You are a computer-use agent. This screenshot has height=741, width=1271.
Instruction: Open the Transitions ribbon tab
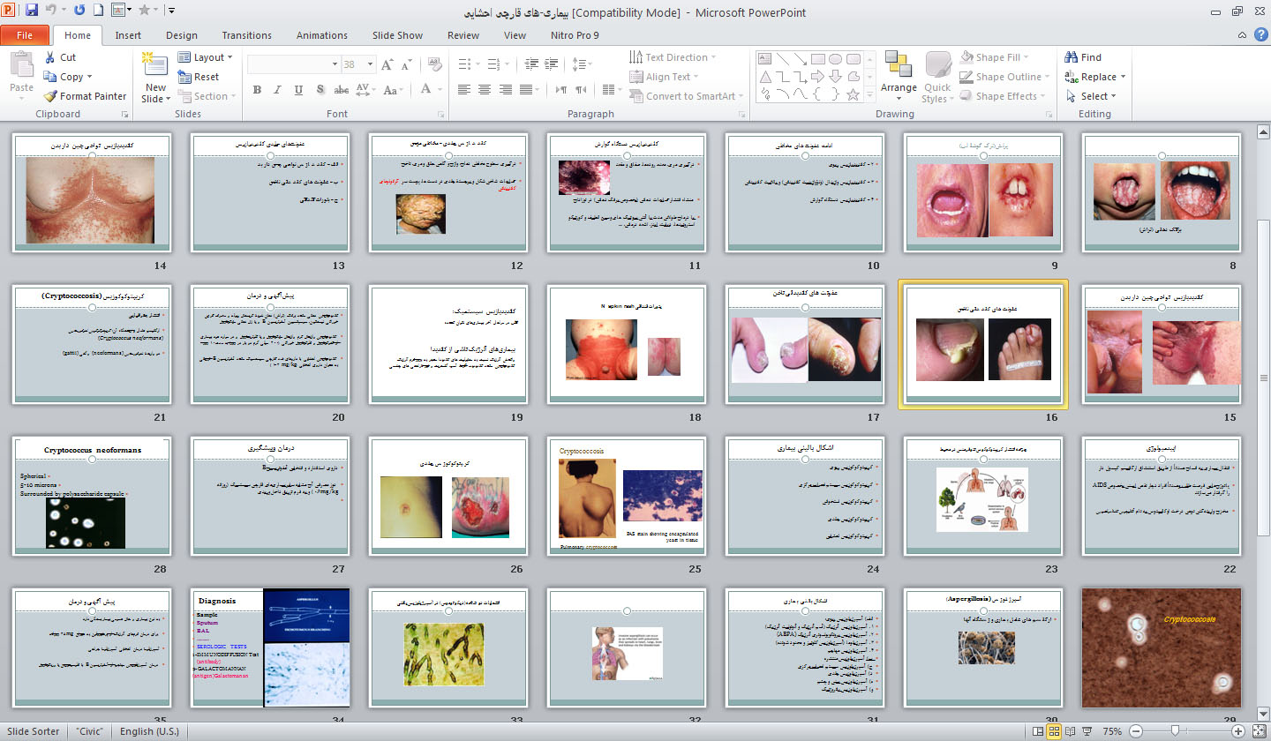point(246,35)
